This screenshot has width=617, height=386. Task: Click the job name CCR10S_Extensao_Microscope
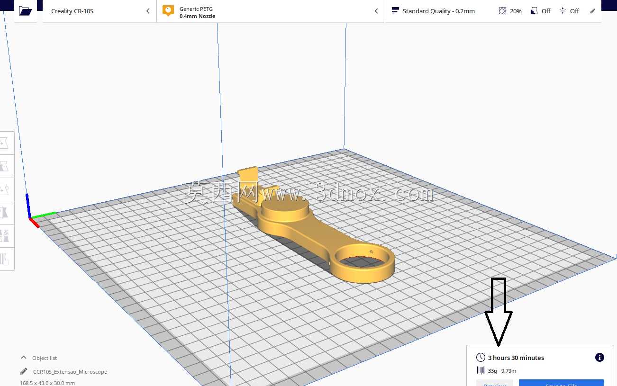click(70, 372)
